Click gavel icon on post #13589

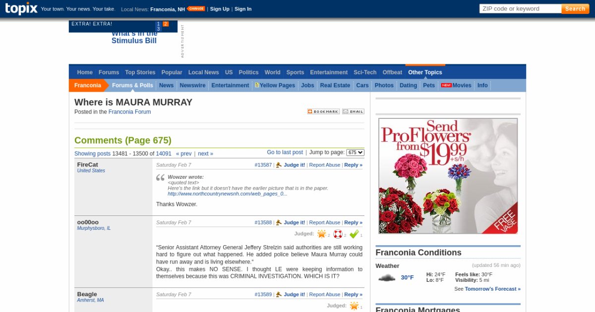[x=279, y=294]
